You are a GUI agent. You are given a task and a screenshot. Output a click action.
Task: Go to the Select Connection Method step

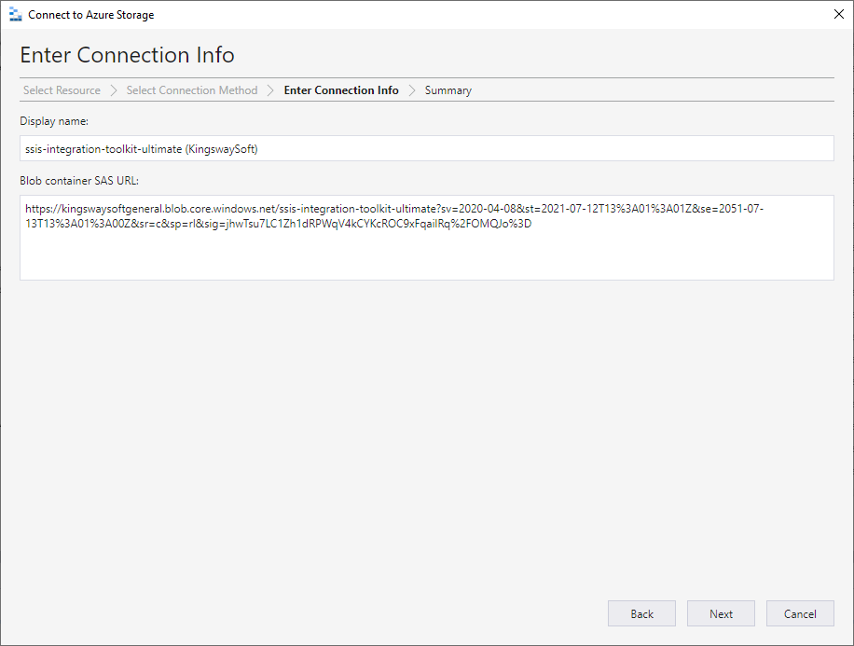tap(192, 90)
